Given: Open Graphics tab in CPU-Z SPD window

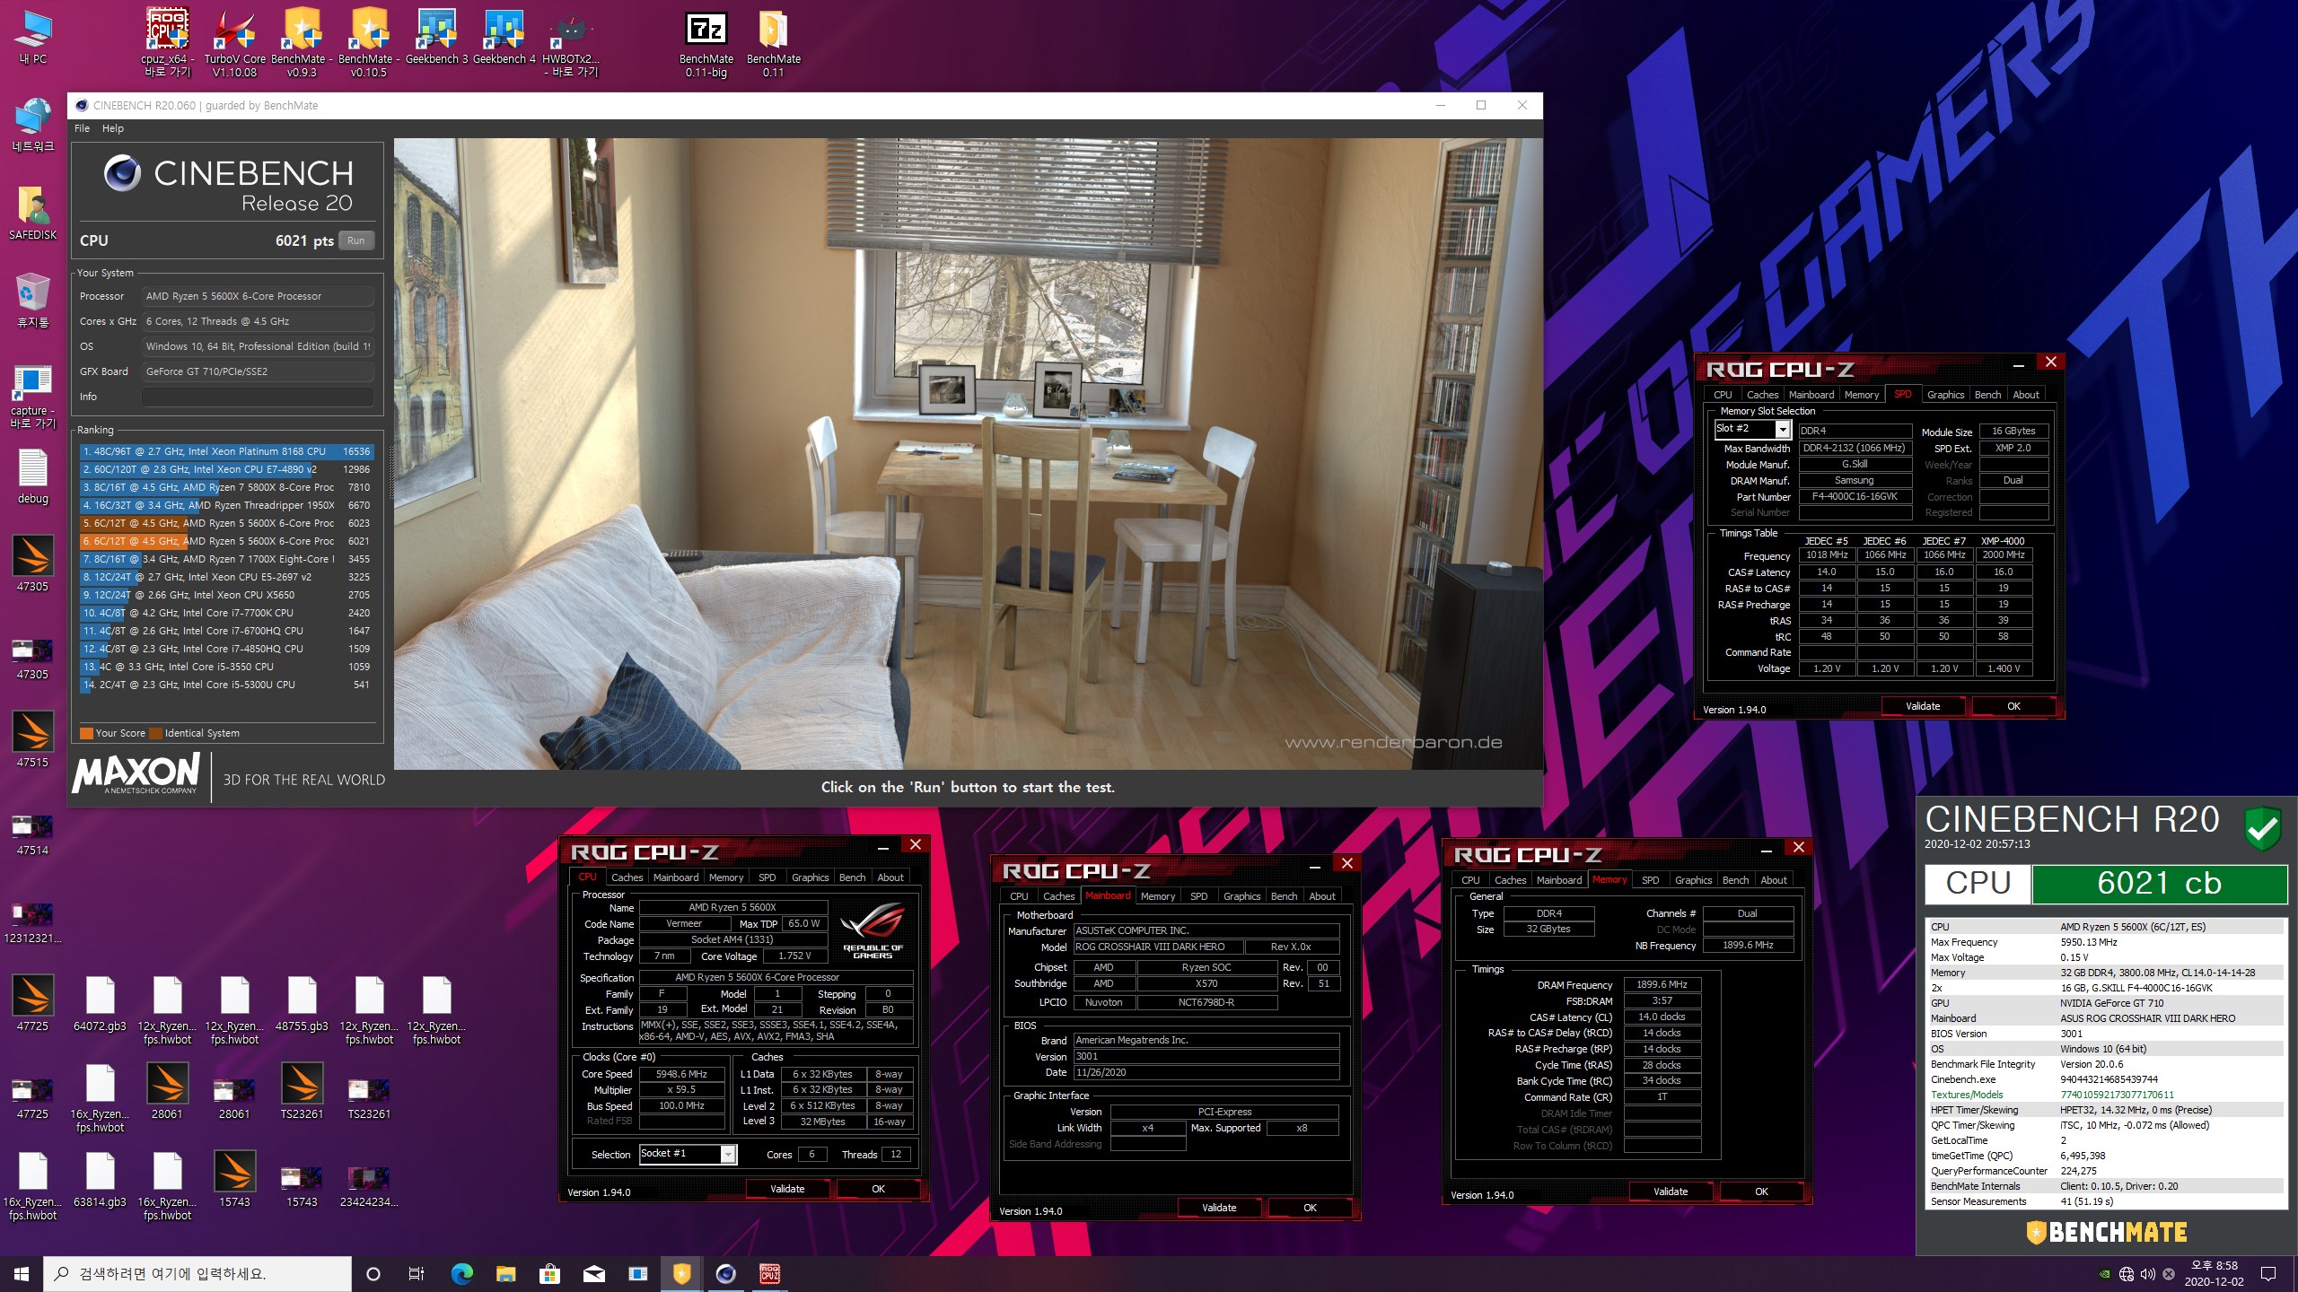Looking at the screenshot, I should pos(1945,395).
